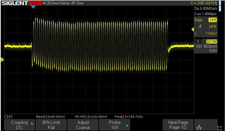Click the blue menu collapse arrow at top right
The image size is (225, 131).
click(x=220, y=6)
